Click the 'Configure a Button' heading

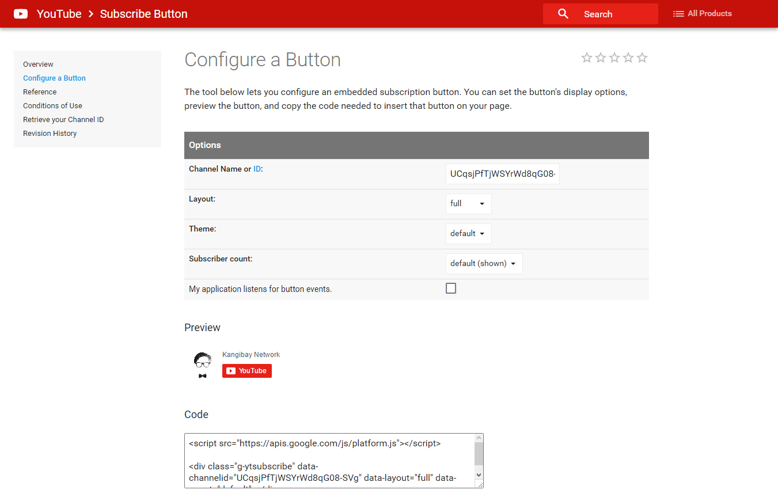coord(263,60)
